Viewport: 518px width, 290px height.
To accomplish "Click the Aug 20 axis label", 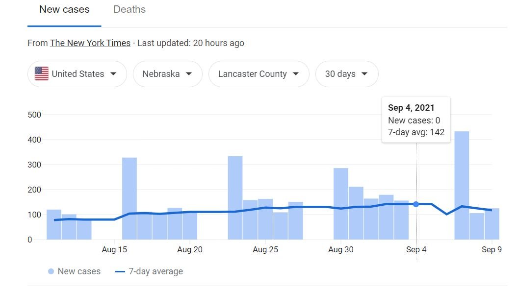I will tap(190, 250).
